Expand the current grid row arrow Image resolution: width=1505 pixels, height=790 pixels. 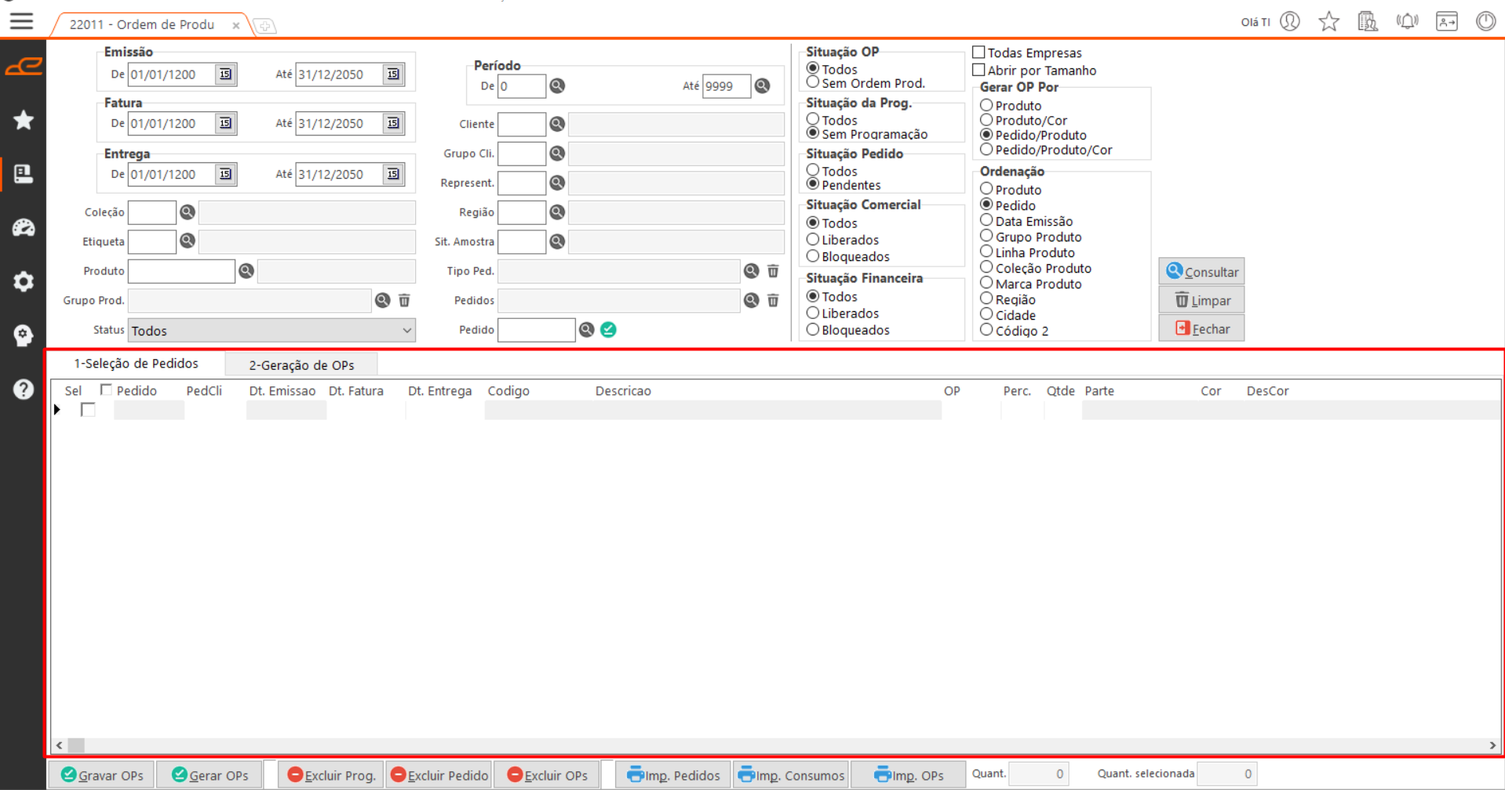click(57, 410)
